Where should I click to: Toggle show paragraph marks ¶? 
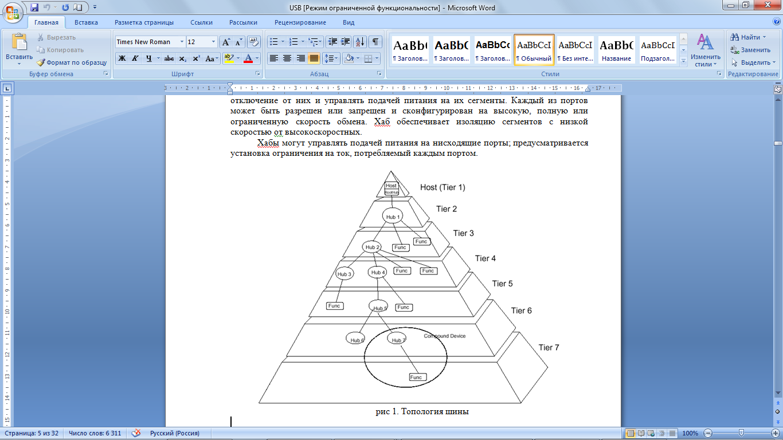coord(375,42)
